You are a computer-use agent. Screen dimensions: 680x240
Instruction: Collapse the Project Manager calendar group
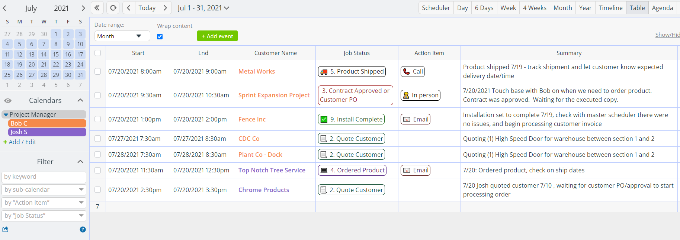tap(6, 115)
